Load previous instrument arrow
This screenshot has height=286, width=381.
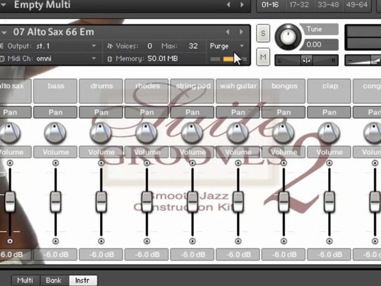pyautogui.click(x=227, y=32)
